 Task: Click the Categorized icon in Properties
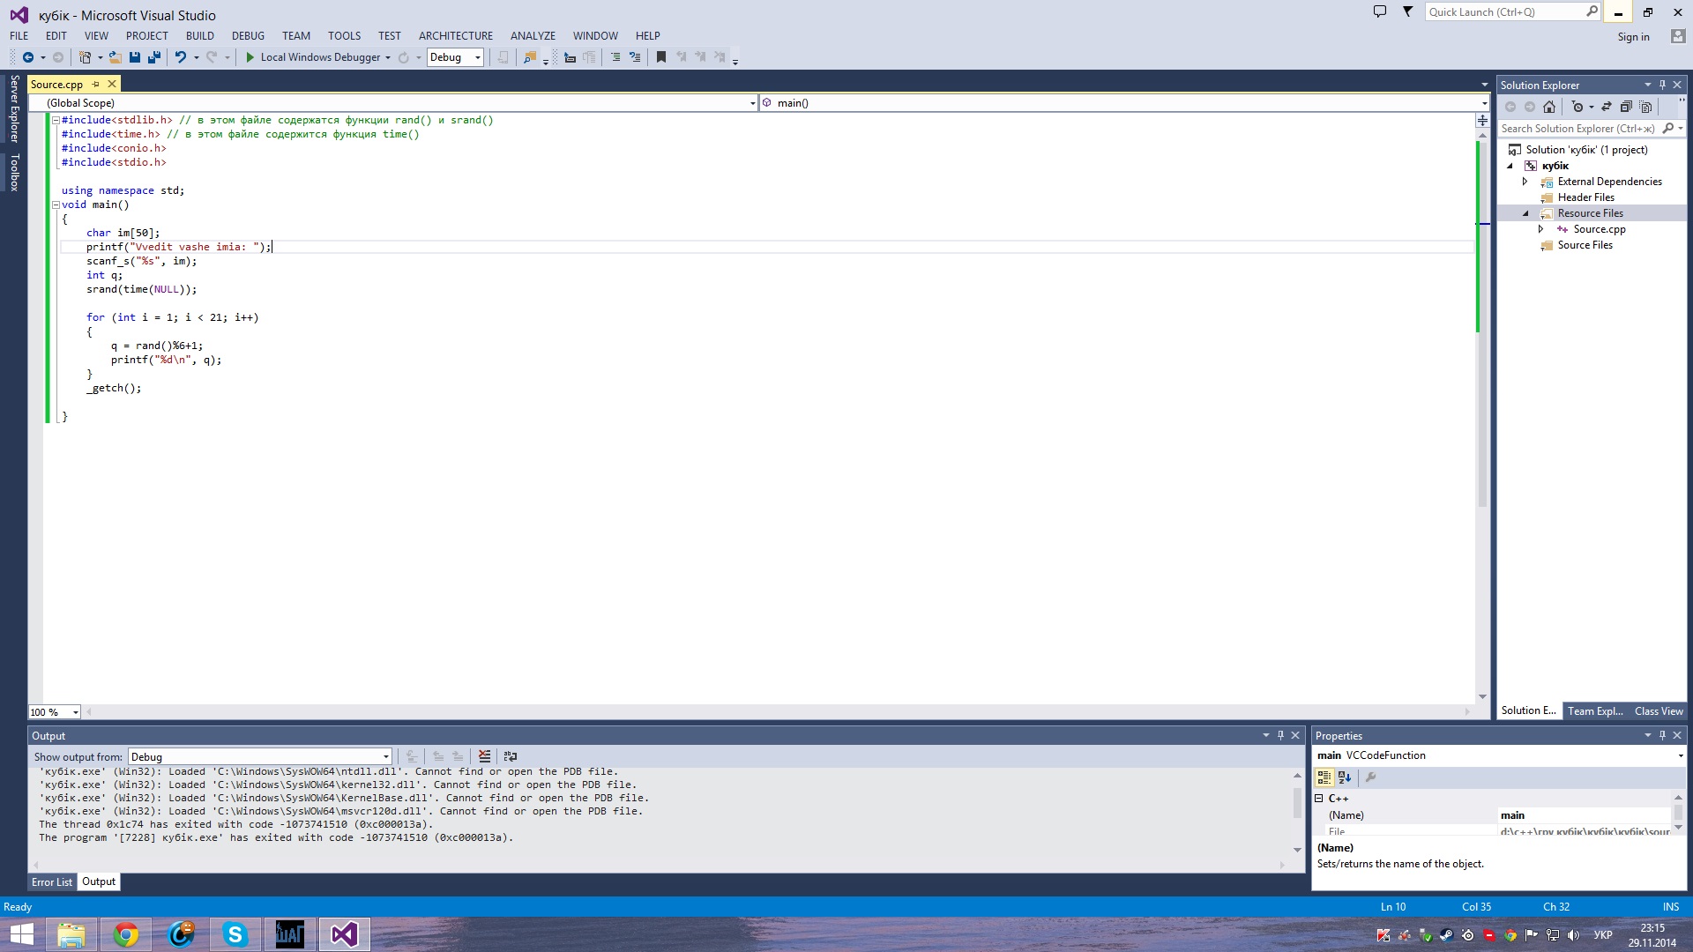tap(1324, 777)
